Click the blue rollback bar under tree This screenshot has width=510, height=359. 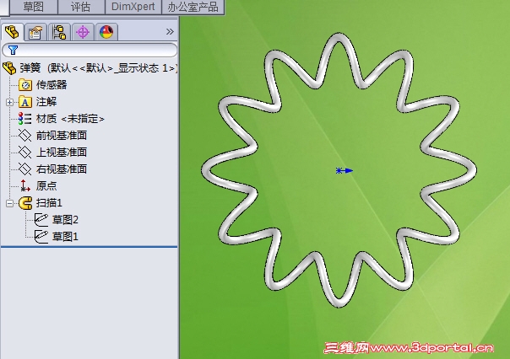point(90,247)
